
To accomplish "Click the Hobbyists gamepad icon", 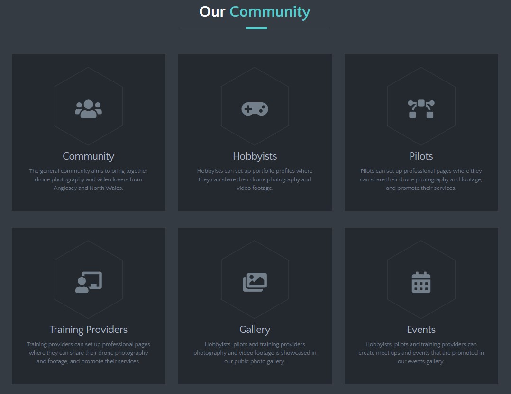I will tap(255, 109).
